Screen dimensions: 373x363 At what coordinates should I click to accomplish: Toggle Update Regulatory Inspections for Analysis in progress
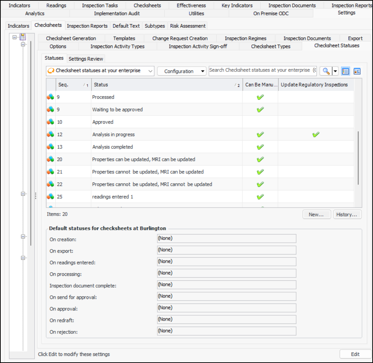coord(315,135)
